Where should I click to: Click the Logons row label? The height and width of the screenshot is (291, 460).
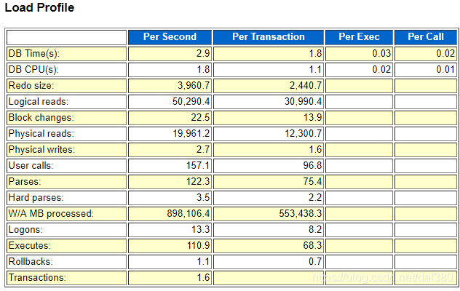tap(25, 229)
